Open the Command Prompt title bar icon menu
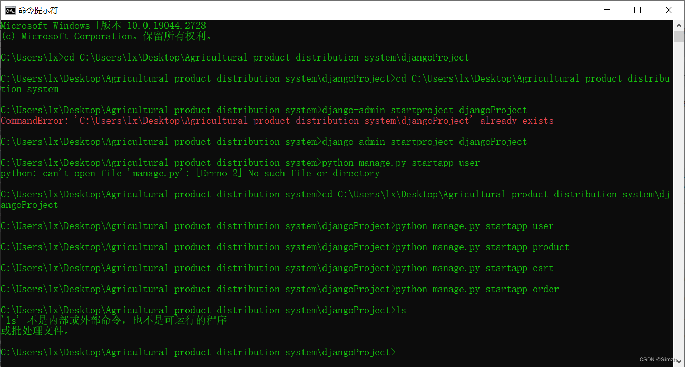Viewport: 685px width, 367px height. (x=10, y=10)
